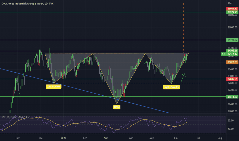Click the Apr date on time axis

(x=131, y=138)
